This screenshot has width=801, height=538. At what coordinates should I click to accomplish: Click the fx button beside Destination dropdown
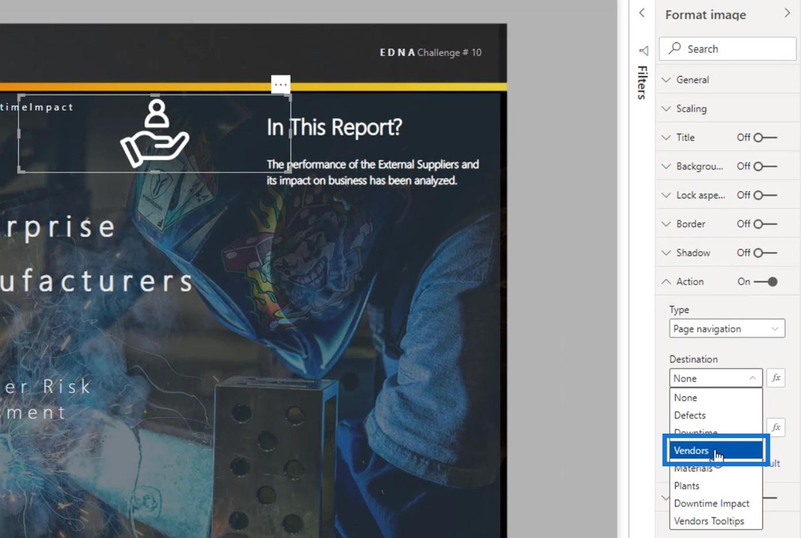pos(776,378)
